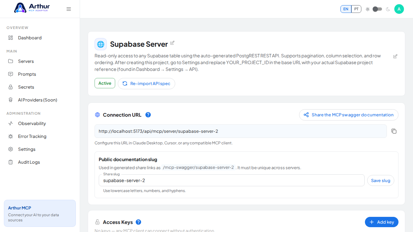
Task: Click the "Public documentation slug" heading
Action: 128,159
